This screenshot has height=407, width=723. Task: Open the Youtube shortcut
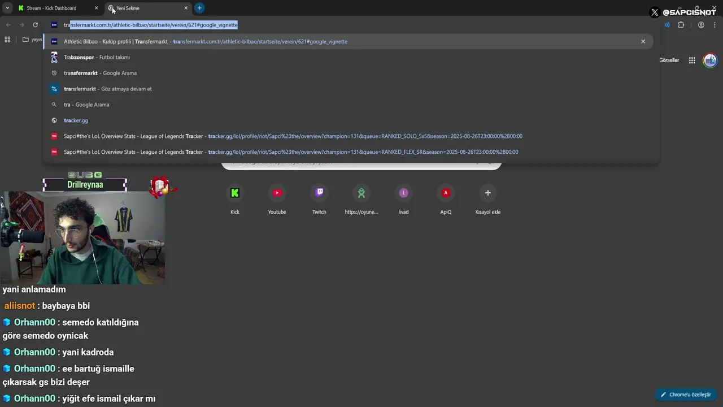[x=277, y=200]
